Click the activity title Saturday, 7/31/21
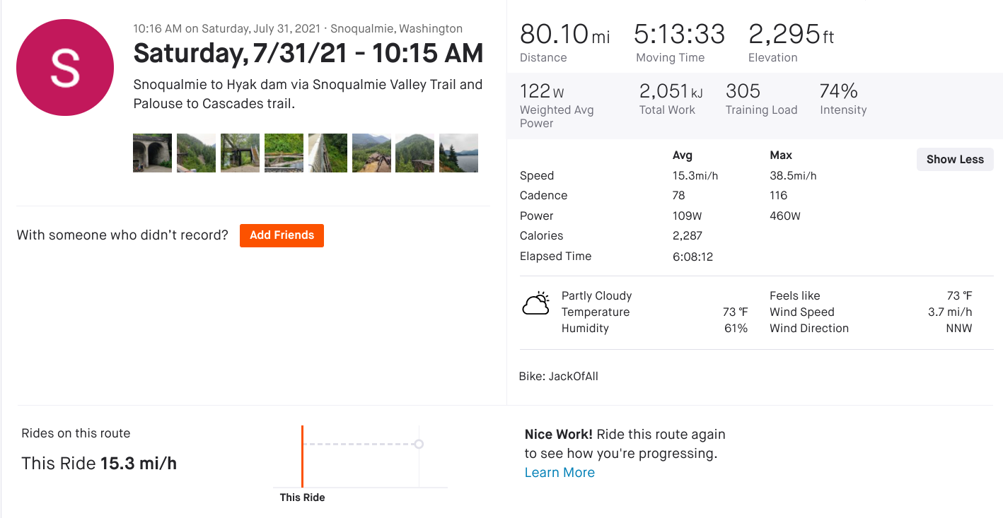This screenshot has width=1003, height=518. pyautogui.click(x=308, y=53)
